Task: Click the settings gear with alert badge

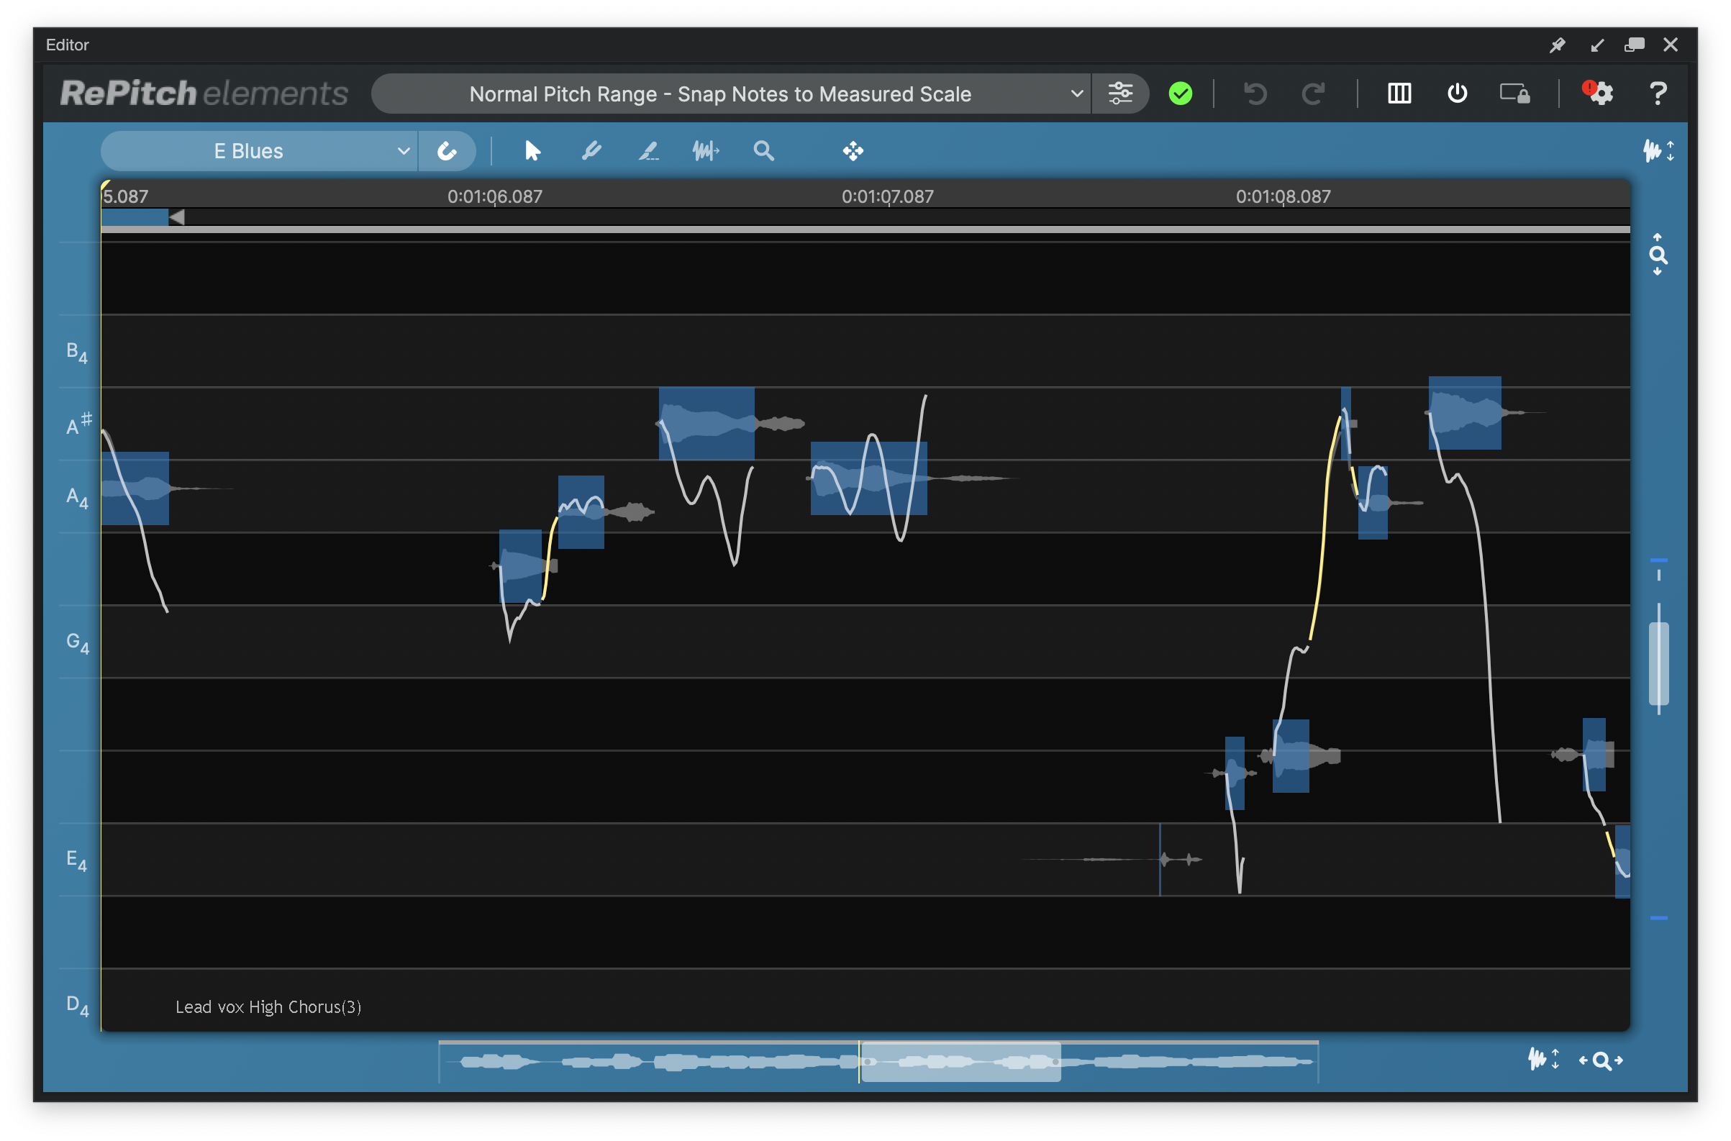Action: 1599,93
